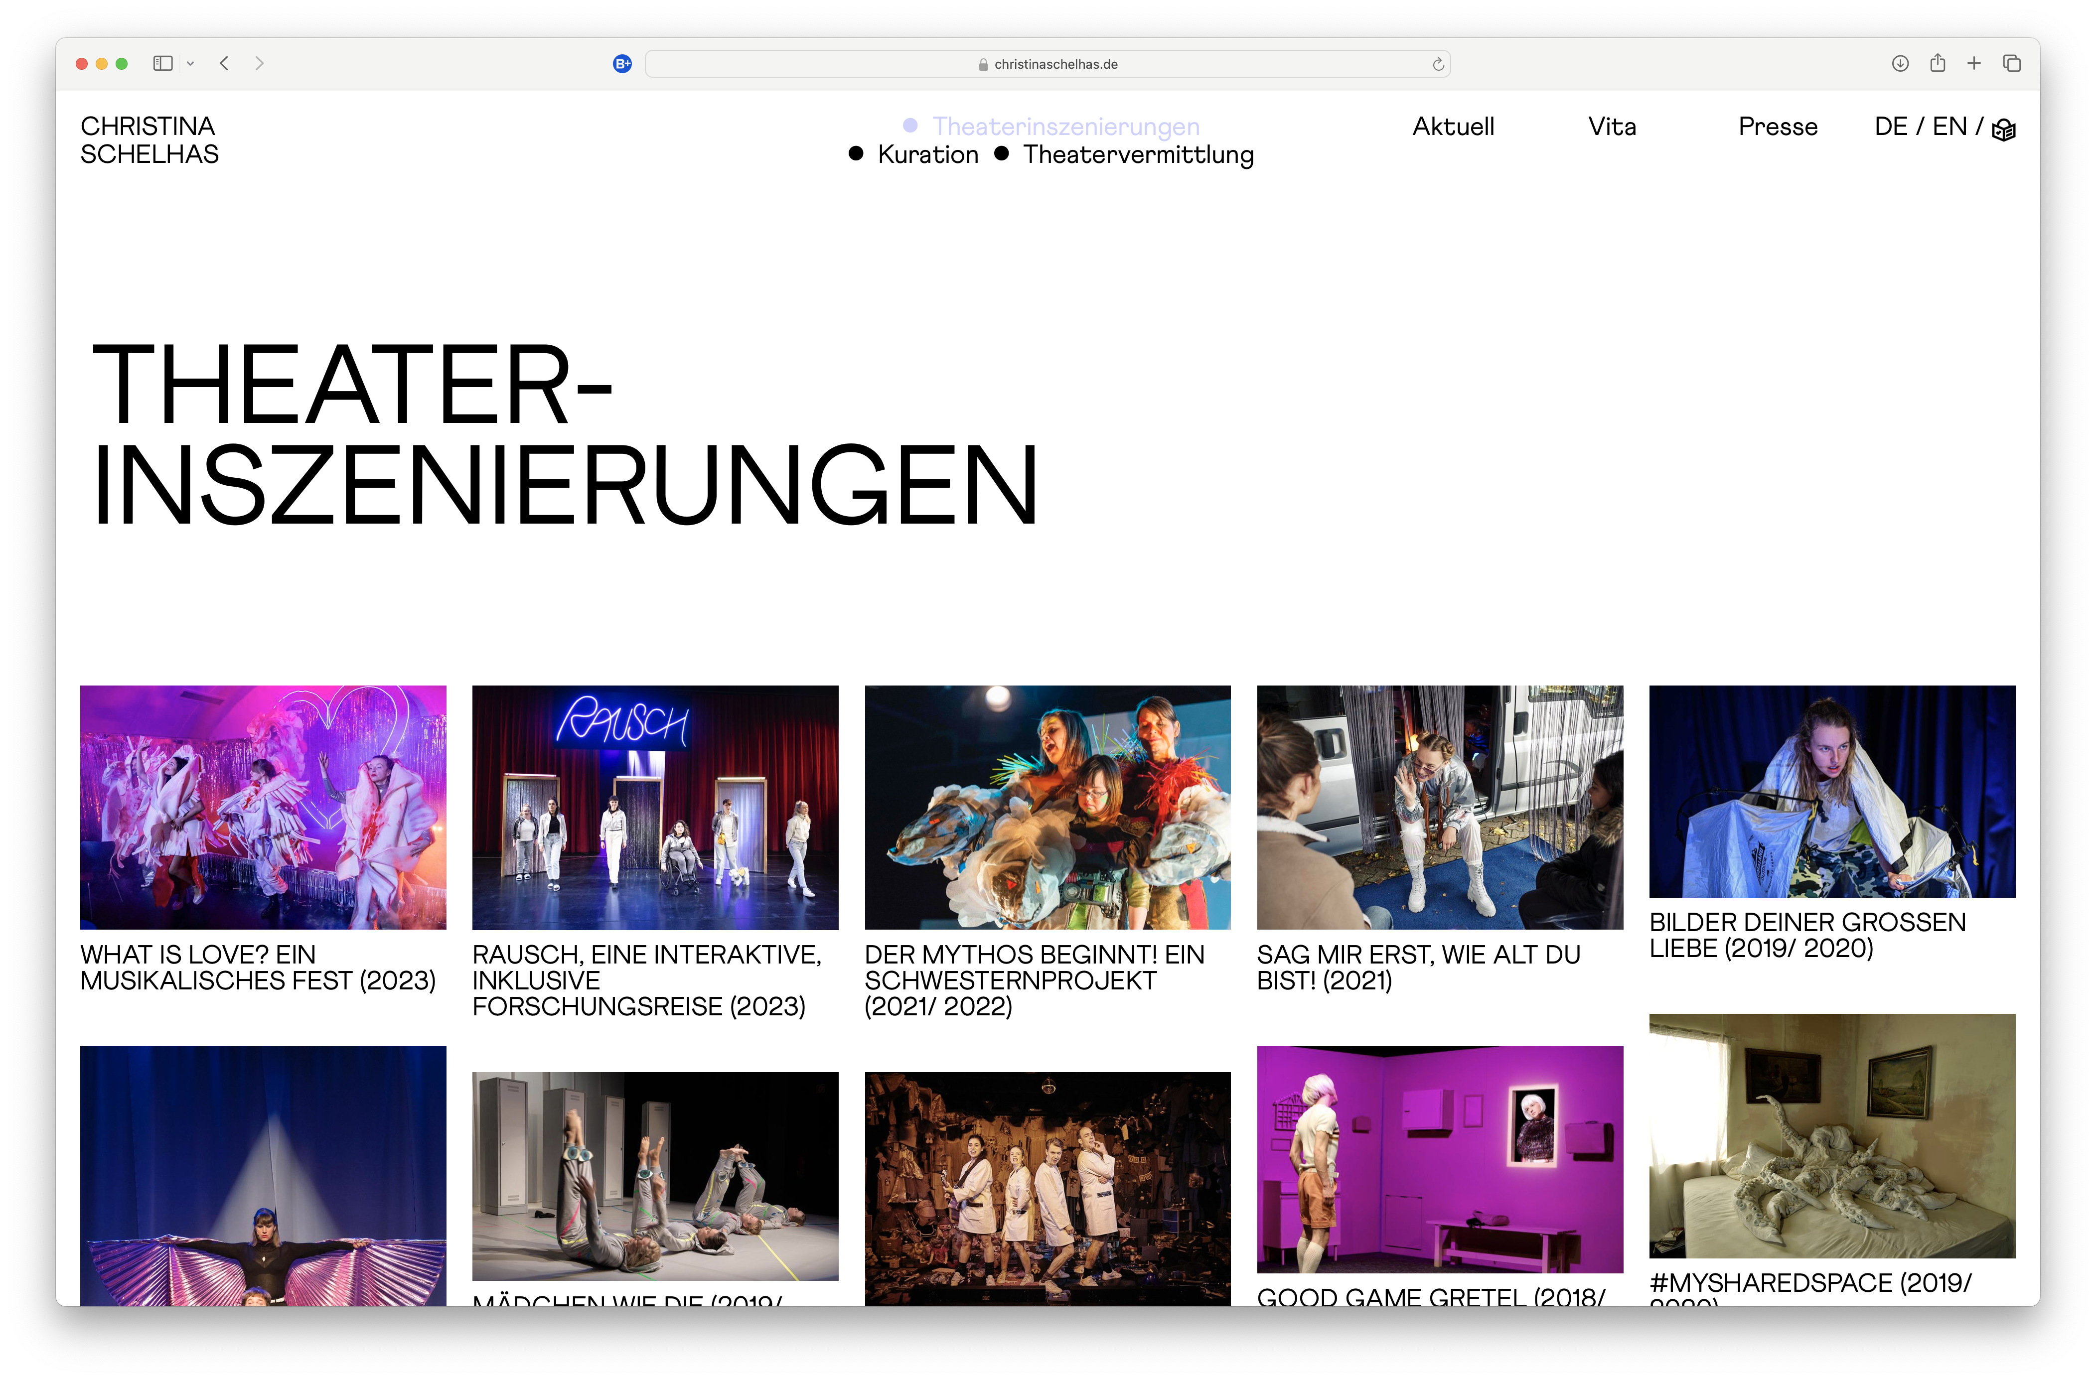Open the RAUSCH production thumbnail
Screen dimensions: 2096x1380
tap(655, 807)
